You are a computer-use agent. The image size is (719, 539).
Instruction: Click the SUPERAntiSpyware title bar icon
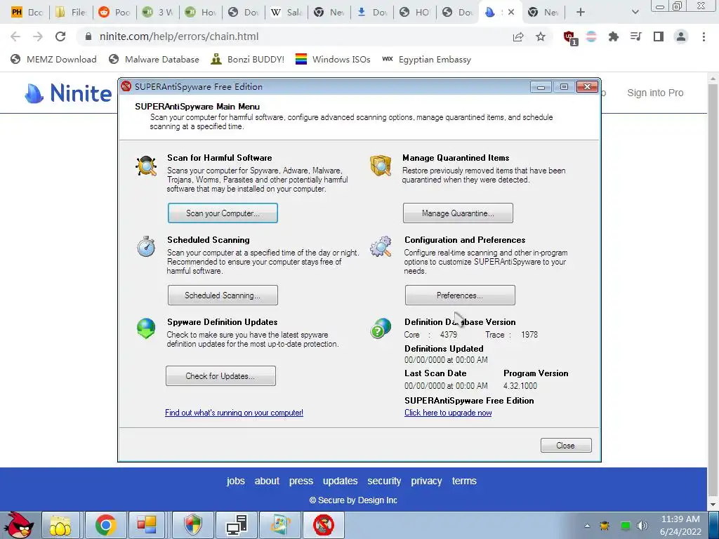click(x=126, y=86)
